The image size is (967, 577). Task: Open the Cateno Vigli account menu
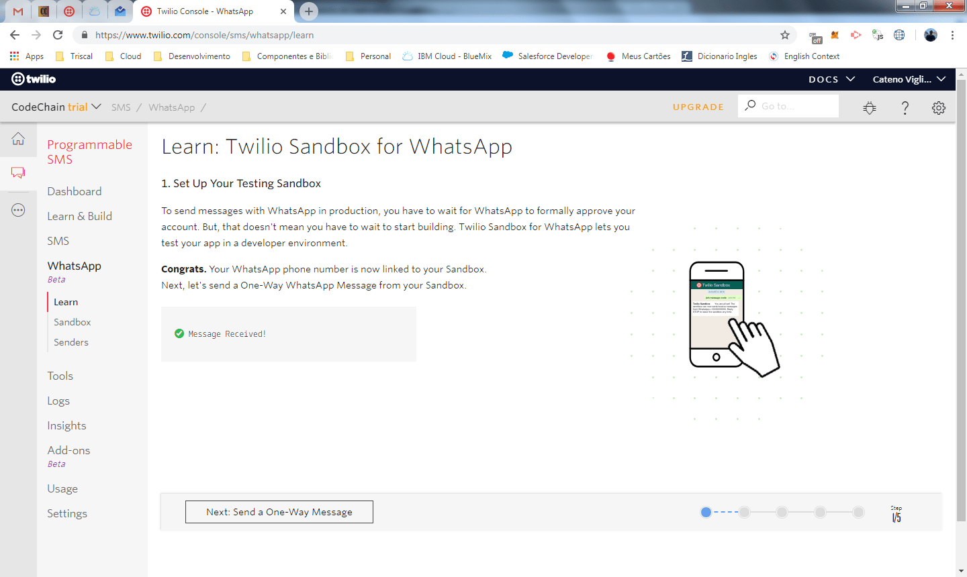tap(909, 79)
